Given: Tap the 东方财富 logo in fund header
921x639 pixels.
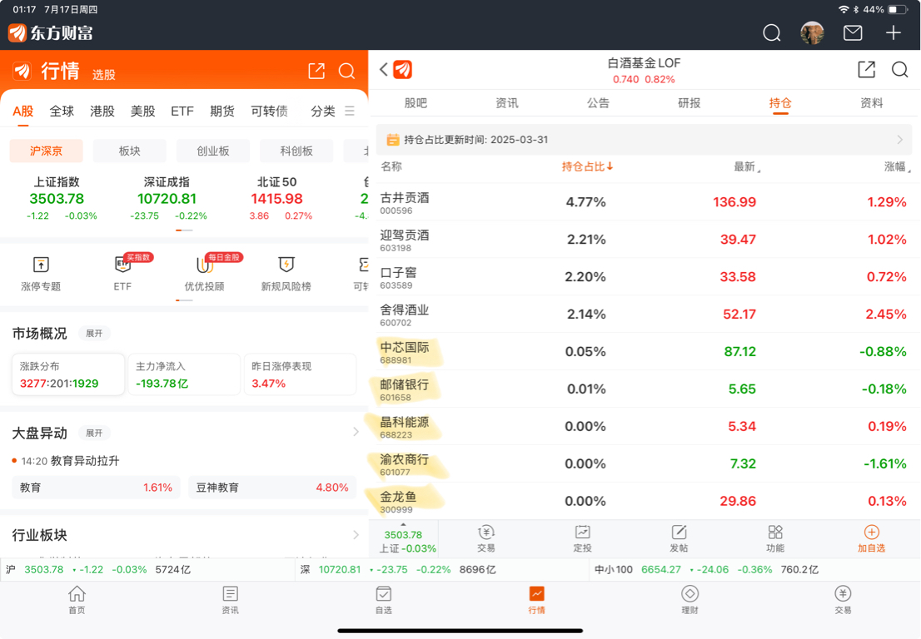Looking at the screenshot, I should tap(402, 69).
